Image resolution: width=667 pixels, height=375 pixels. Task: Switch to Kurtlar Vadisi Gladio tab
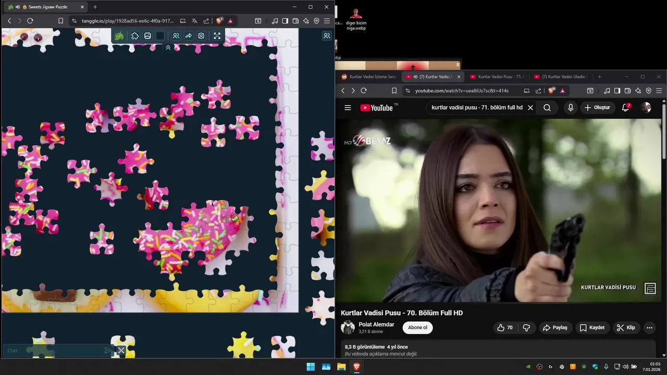(x=561, y=77)
